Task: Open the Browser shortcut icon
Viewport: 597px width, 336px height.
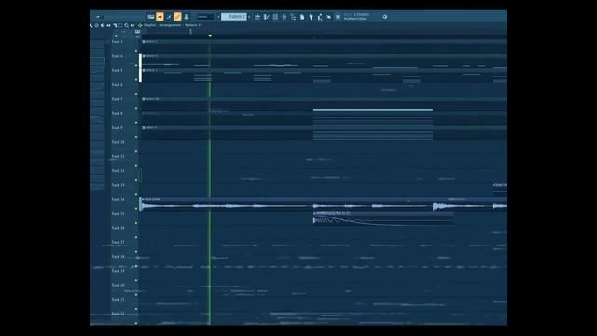Action: coord(293,17)
